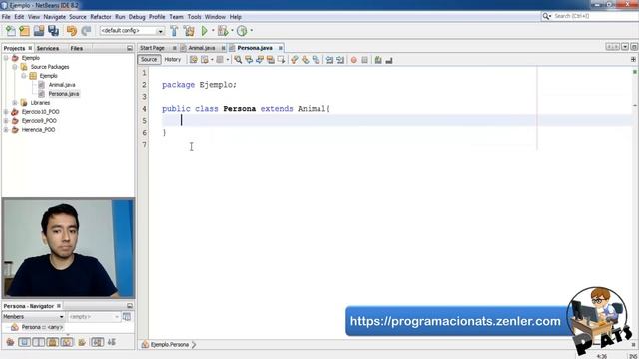The width and height of the screenshot is (639, 359).
Task: Minimize the Projects panel
Action: click(130, 48)
